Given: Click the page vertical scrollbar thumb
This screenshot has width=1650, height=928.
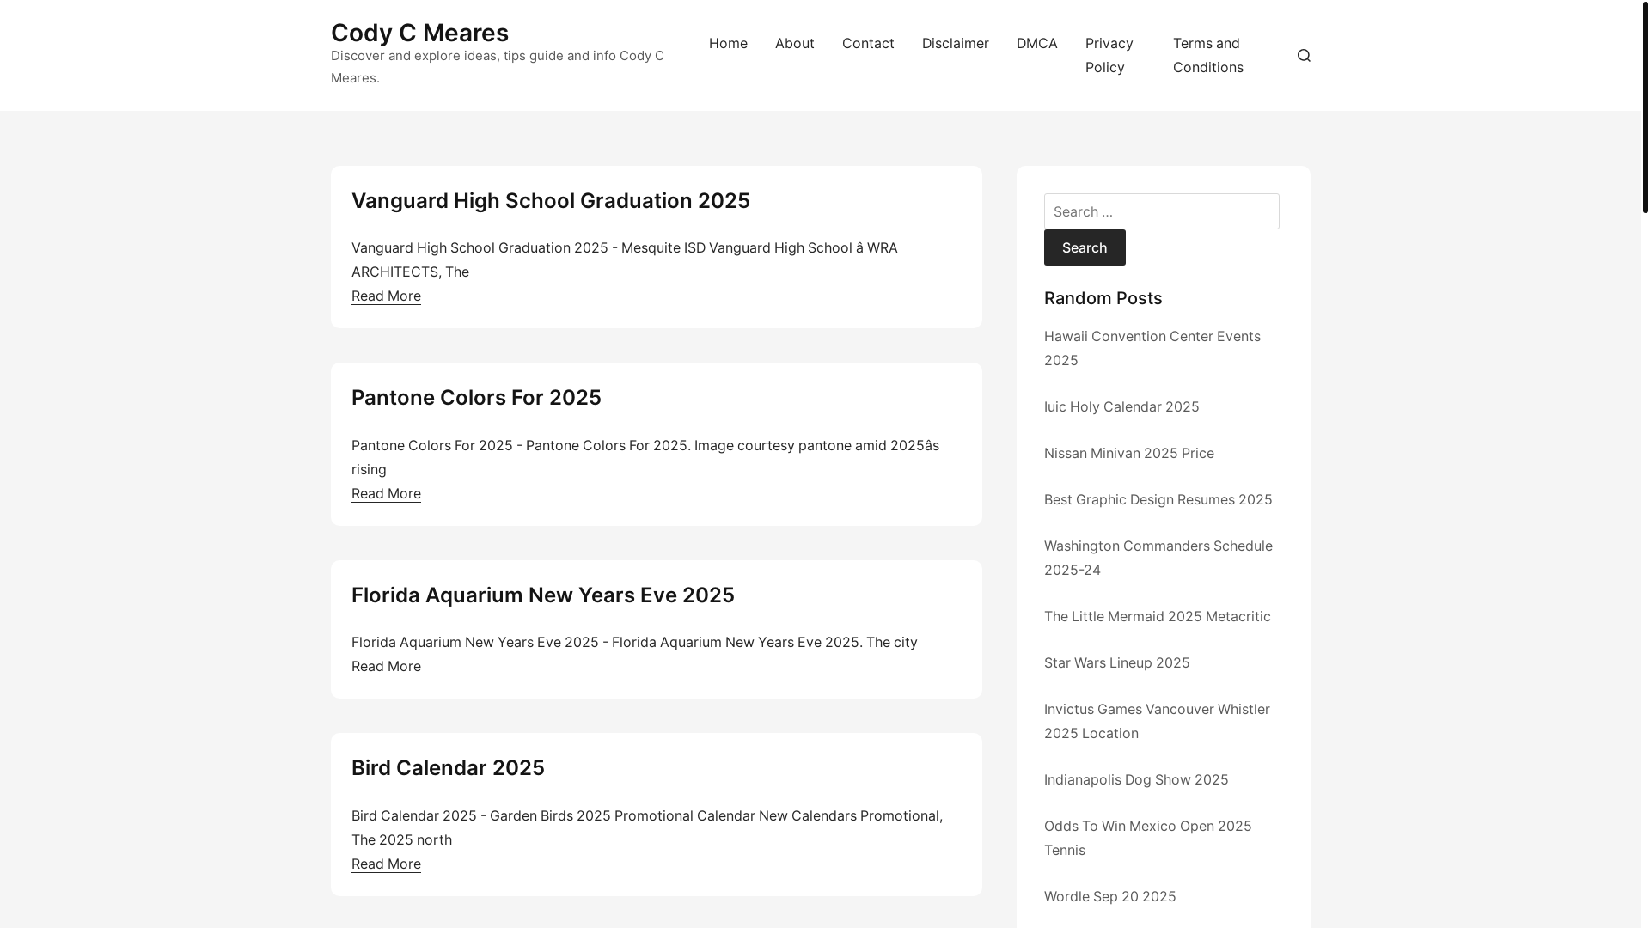Looking at the screenshot, I should (x=1646, y=107).
